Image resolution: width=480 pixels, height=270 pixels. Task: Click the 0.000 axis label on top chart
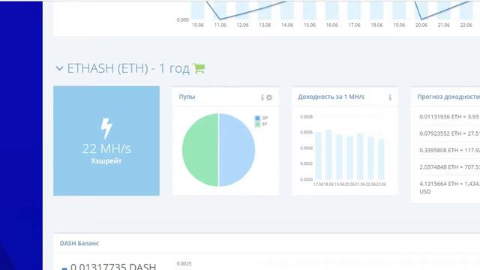pos(183,20)
